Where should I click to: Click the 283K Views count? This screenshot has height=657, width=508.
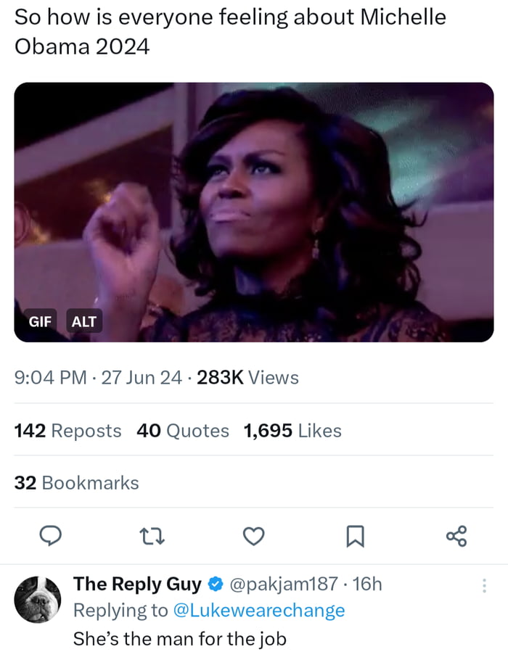tap(247, 378)
